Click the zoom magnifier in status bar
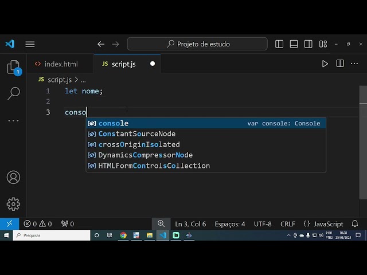The width and height of the screenshot is (367, 275). click(x=161, y=224)
